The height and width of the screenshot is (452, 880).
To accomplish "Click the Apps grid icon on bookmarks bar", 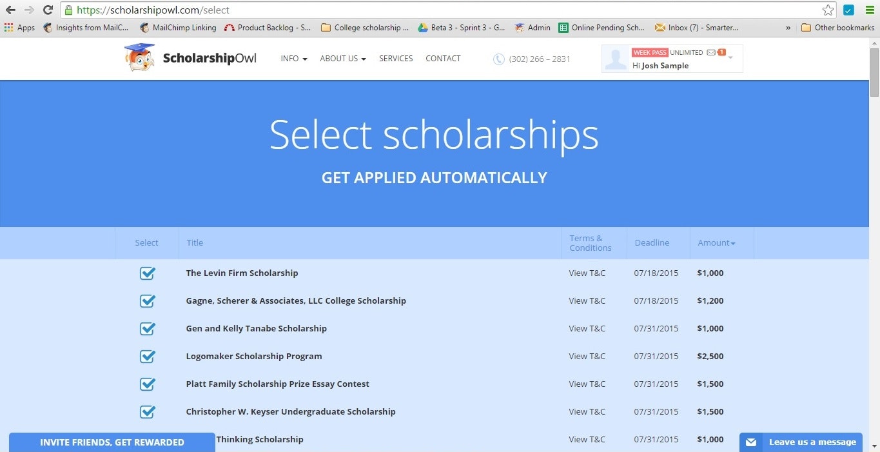I will [x=8, y=27].
